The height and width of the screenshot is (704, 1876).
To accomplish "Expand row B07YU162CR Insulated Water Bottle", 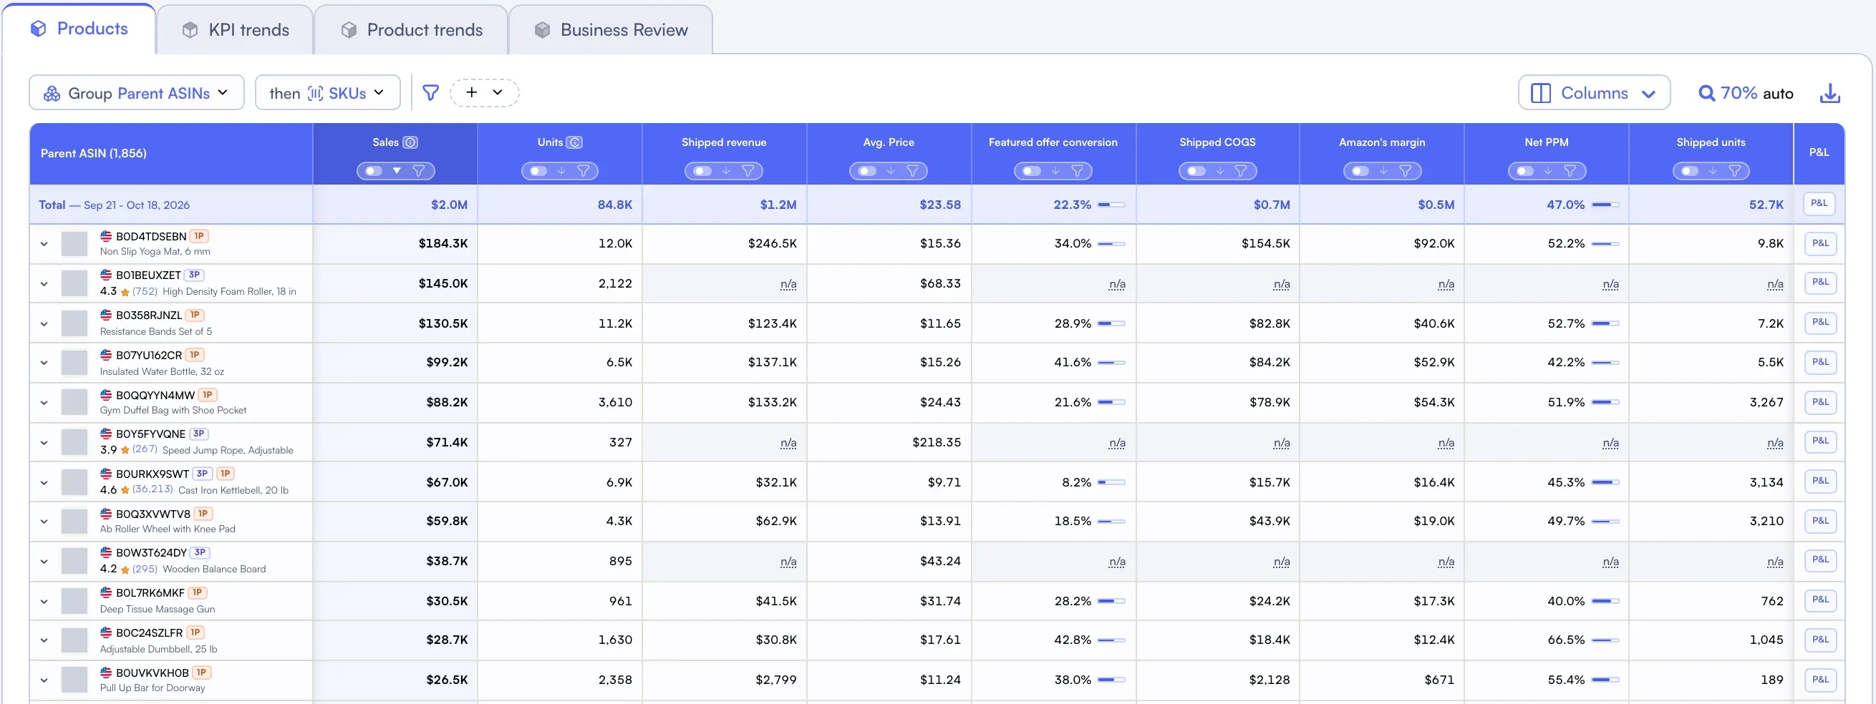I will coord(44,363).
